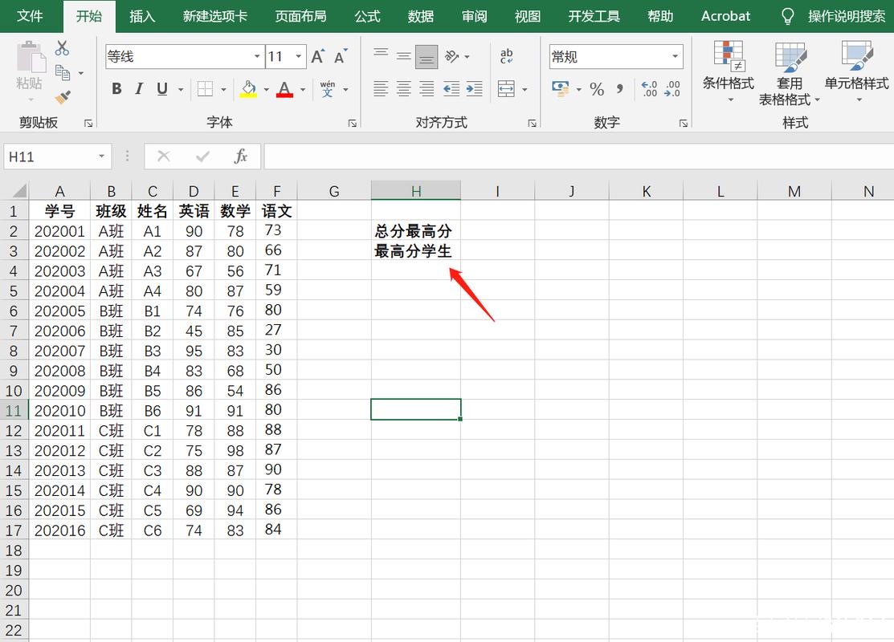Image resolution: width=894 pixels, height=642 pixels.
Task: Click Decrease Decimal icon
Action: (x=672, y=89)
